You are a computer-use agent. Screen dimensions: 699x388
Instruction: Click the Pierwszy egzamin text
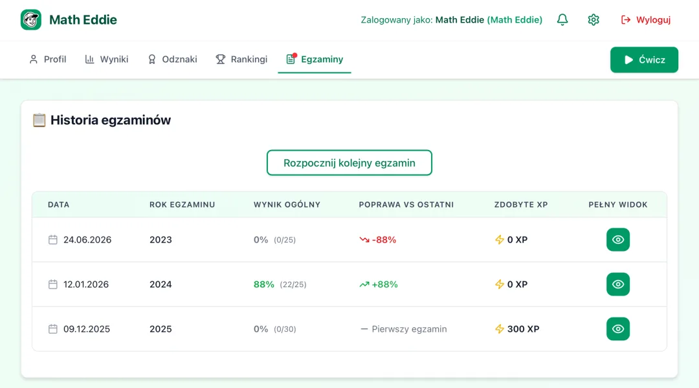pos(409,329)
